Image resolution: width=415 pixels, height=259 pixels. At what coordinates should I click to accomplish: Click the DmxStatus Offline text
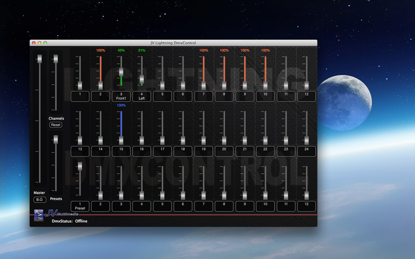tap(70, 221)
